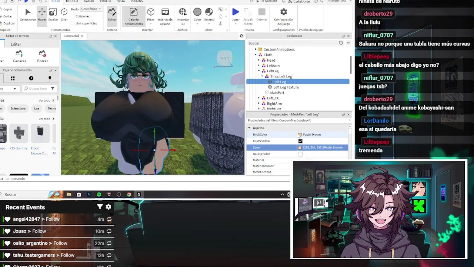This screenshot has height=267, width=474.
Task: Click the Colaborar button
Action: coord(299,1)
